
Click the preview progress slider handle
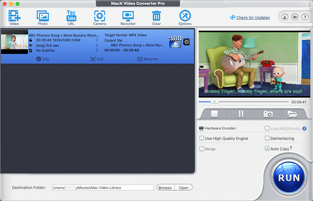pyautogui.click(x=214, y=102)
